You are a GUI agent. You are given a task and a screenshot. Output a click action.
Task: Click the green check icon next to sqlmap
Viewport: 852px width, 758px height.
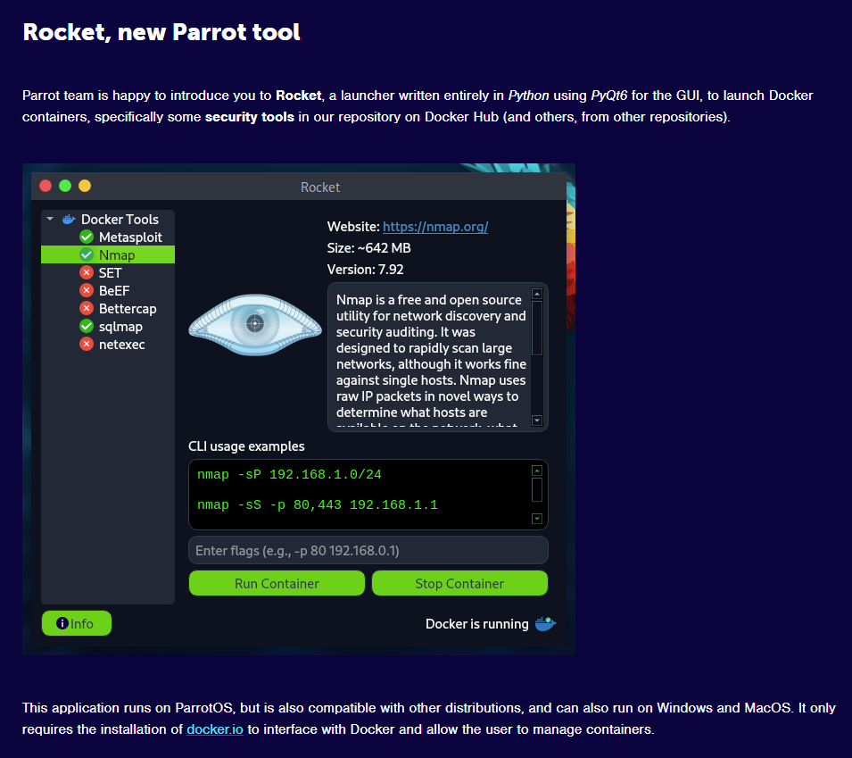[x=87, y=326]
